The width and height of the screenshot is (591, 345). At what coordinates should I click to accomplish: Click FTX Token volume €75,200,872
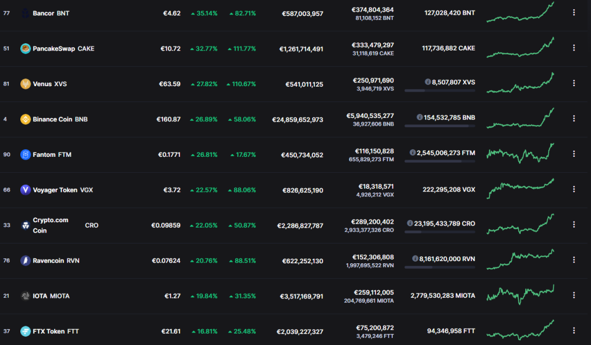(x=375, y=328)
